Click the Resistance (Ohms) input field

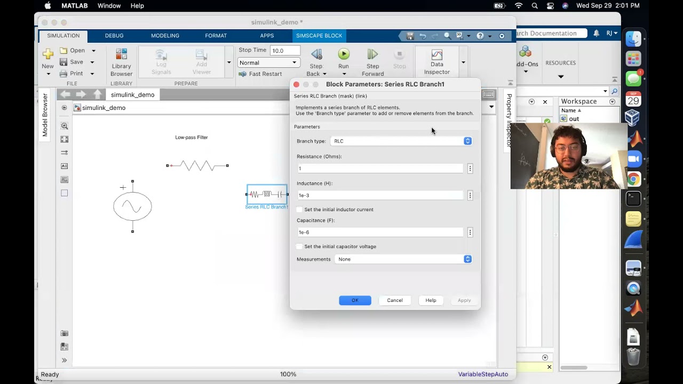pos(380,169)
